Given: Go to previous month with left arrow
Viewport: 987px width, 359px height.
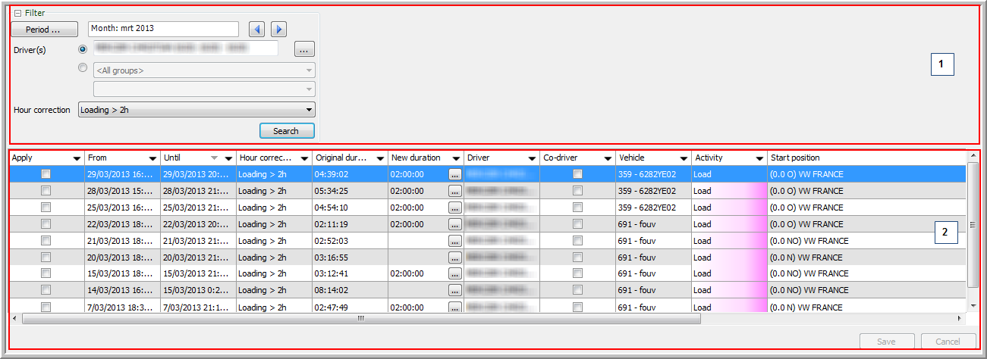Looking at the screenshot, I should 257,30.
